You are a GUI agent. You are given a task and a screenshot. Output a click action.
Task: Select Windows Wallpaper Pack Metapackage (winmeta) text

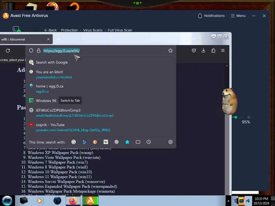tap(71, 191)
